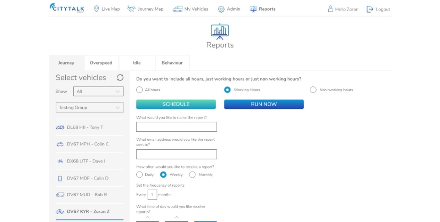Image resolution: width=440 pixels, height=222 pixels.
Task: Click the car icon next to DV67 MPH
Action: click(x=60, y=144)
